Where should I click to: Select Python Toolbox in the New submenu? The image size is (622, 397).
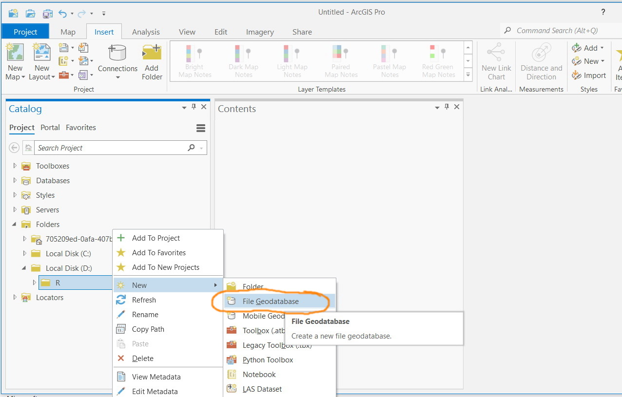280,359
